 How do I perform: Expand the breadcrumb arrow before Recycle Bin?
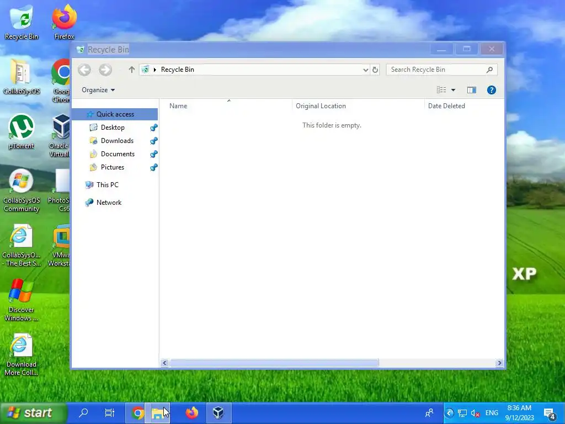[154, 70]
